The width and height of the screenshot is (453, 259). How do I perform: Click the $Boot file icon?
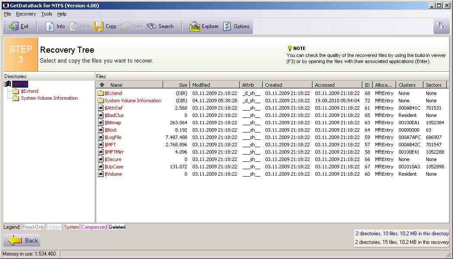(100, 130)
